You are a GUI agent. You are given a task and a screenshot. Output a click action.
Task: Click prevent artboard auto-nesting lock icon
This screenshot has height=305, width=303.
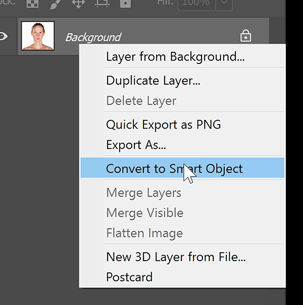pyautogui.click(x=103, y=4)
